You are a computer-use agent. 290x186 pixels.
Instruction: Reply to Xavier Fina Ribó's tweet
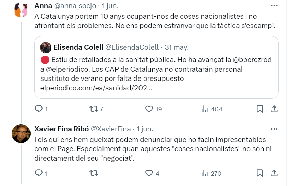pyautogui.click(x=39, y=173)
